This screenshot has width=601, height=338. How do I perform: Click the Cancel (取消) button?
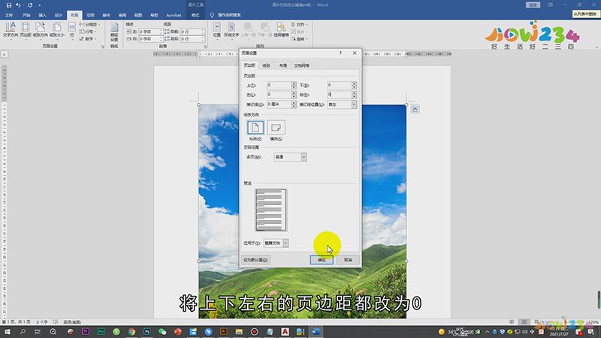point(348,260)
